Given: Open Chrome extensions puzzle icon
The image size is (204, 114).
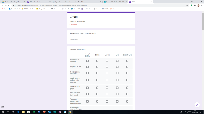Looking at the screenshot, I should (195, 5).
